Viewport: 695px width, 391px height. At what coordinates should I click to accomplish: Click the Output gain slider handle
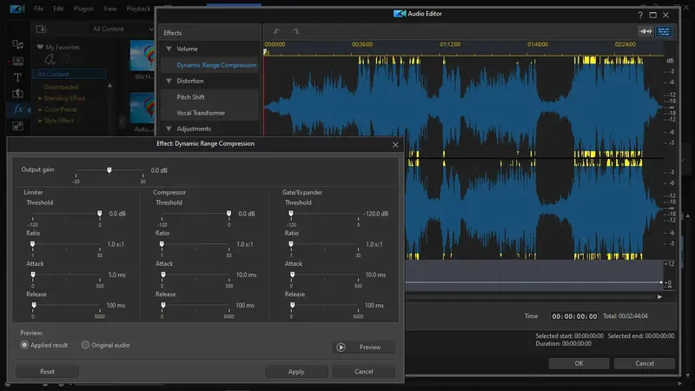pyautogui.click(x=109, y=170)
